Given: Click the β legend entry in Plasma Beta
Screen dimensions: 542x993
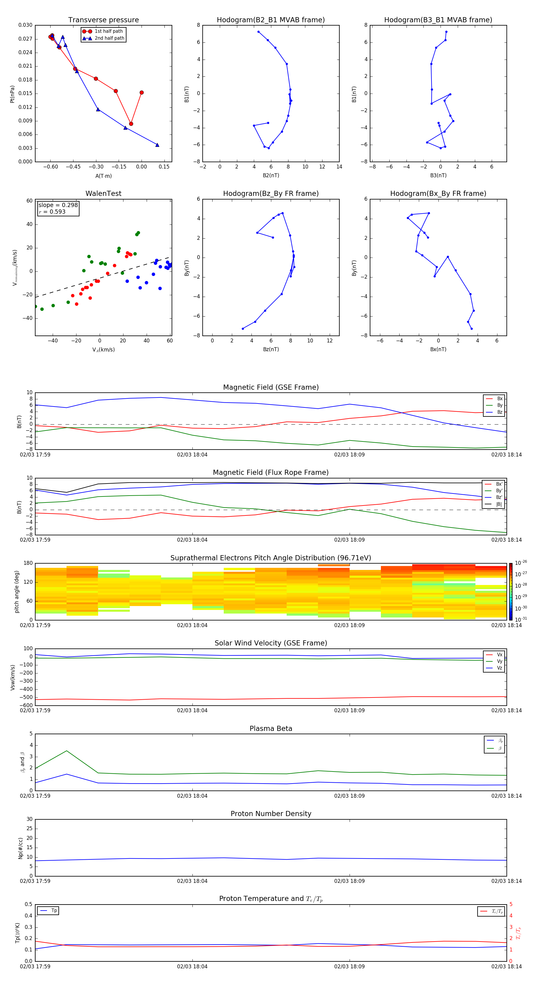Looking at the screenshot, I should [494, 748].
